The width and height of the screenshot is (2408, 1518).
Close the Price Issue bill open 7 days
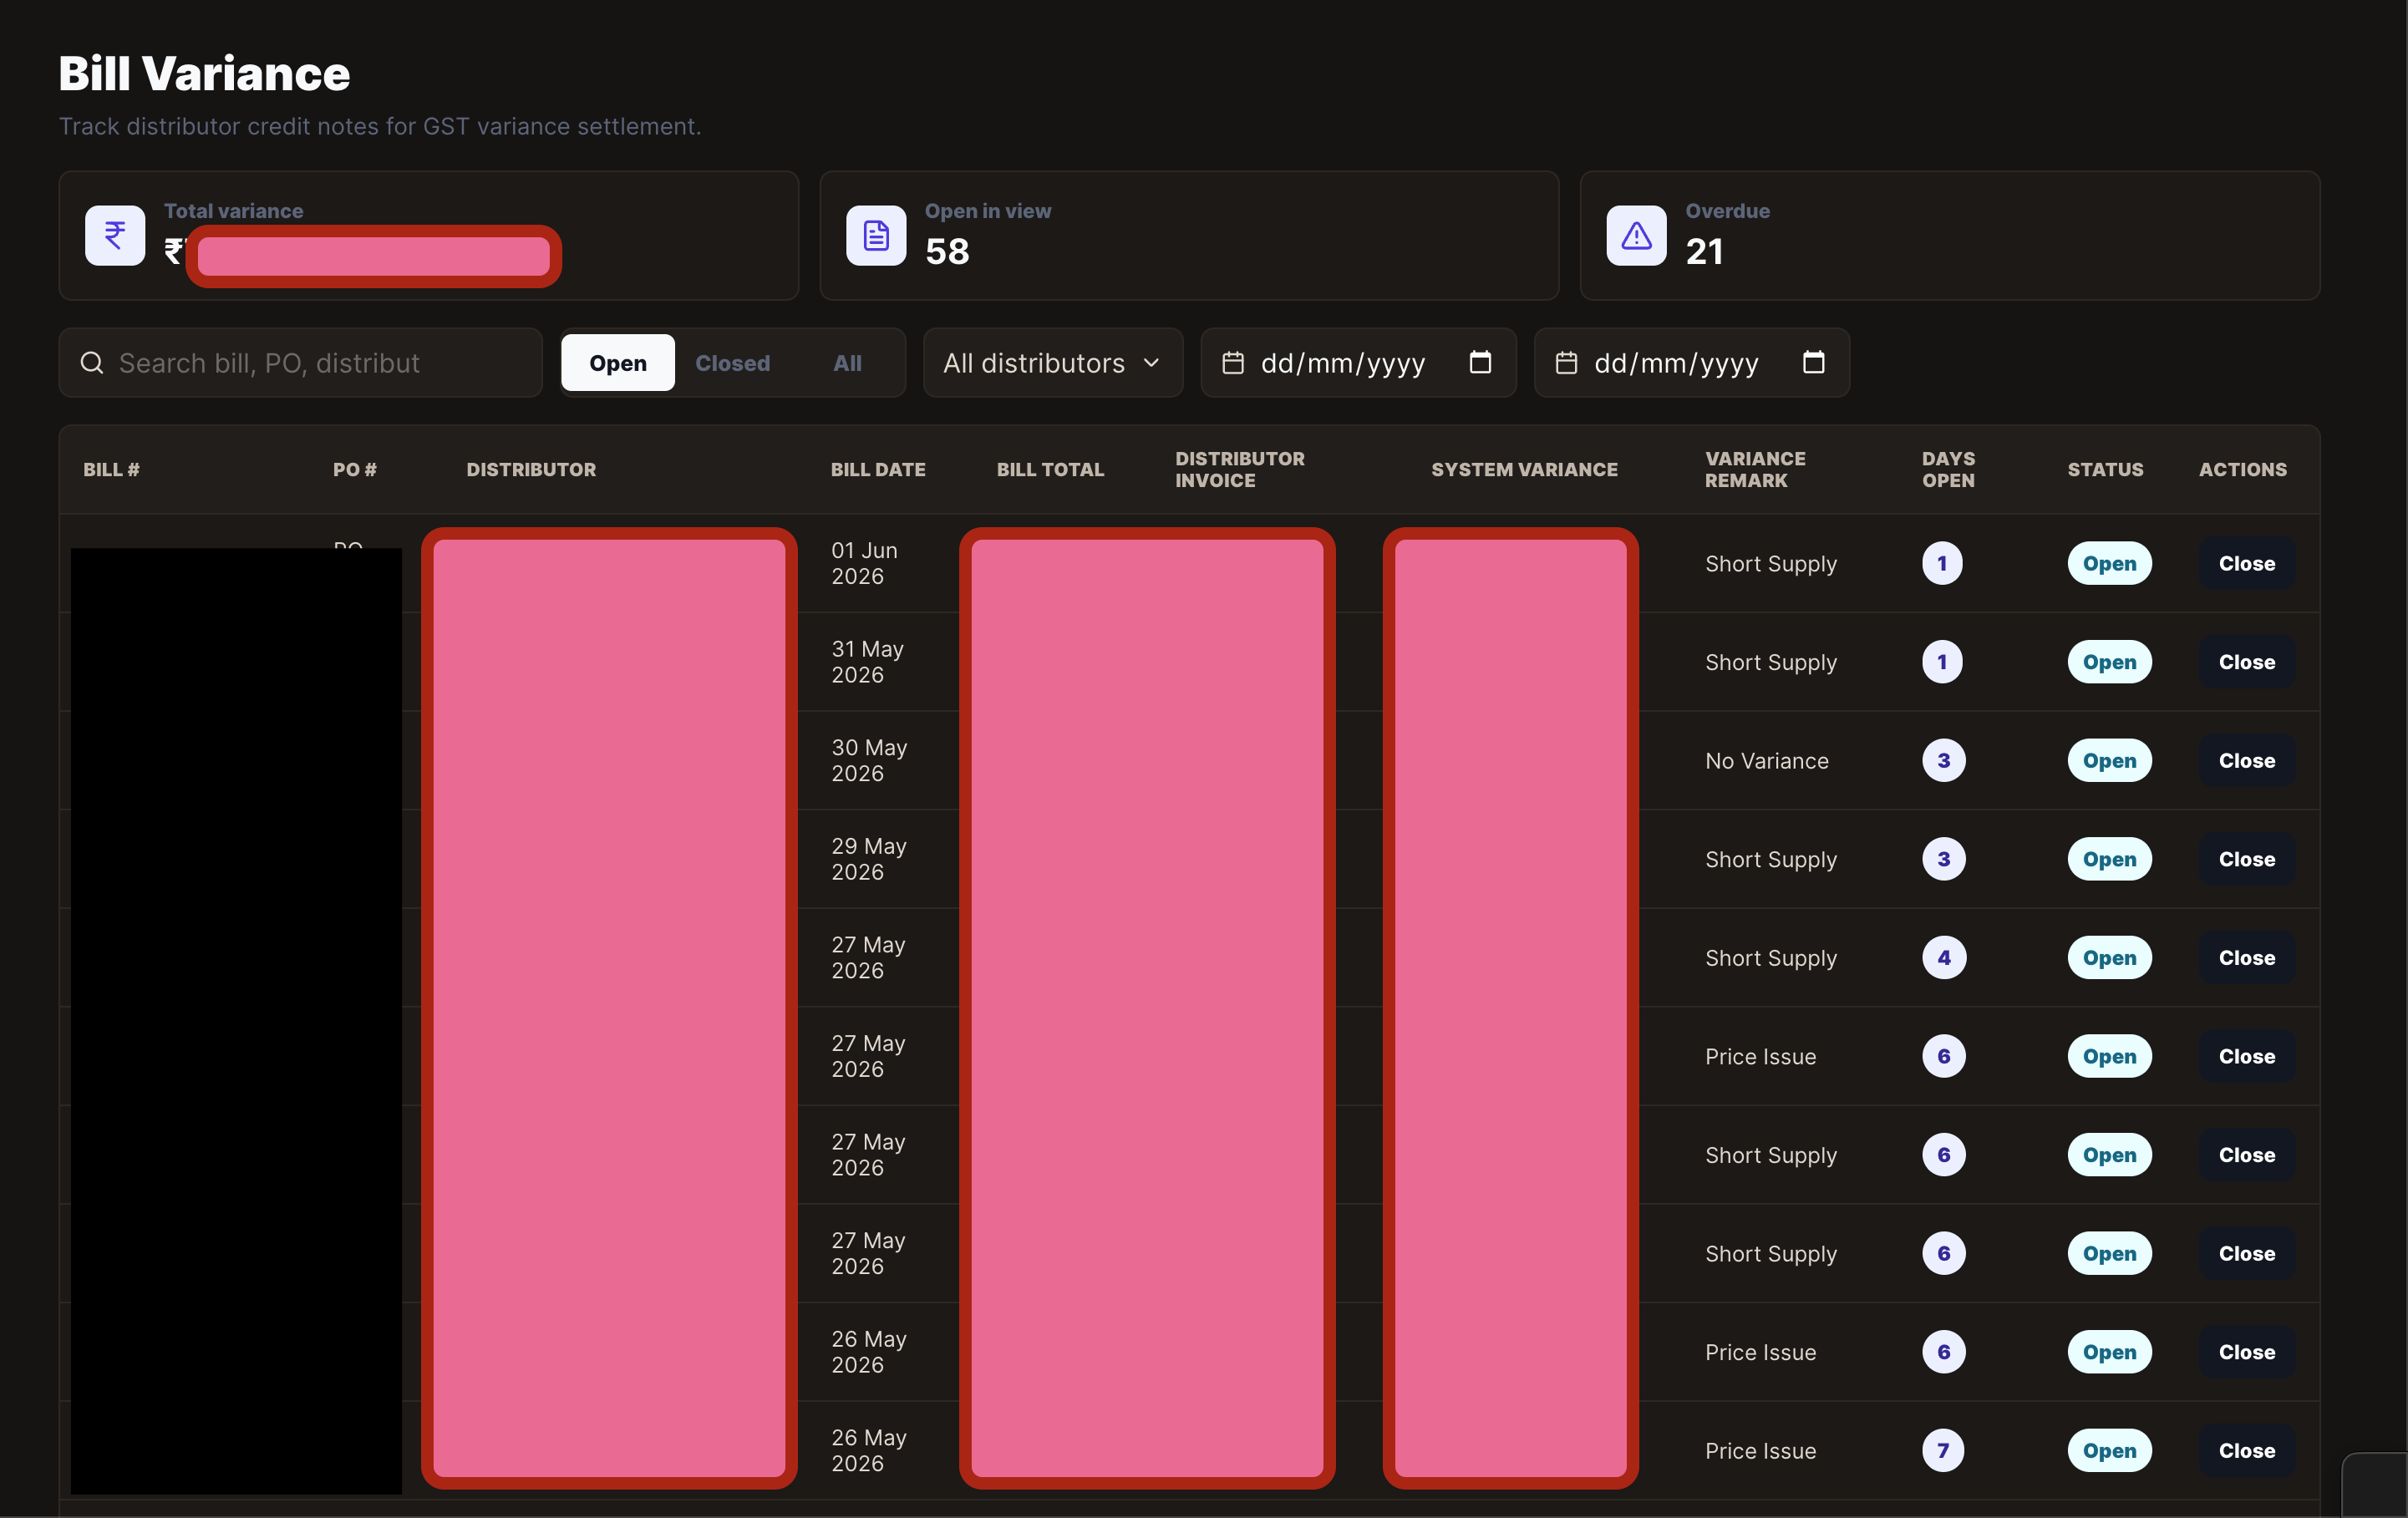point(2246,1451)
